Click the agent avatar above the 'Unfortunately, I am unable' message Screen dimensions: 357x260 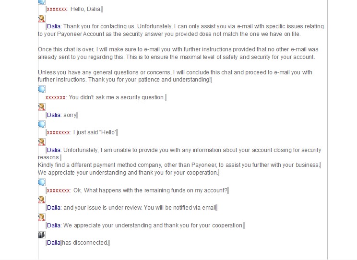[x=42, y=142]
